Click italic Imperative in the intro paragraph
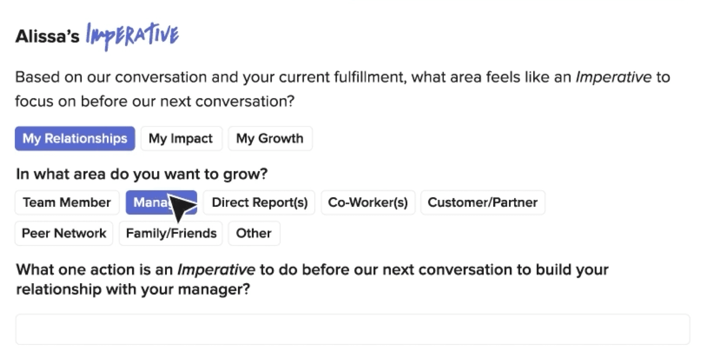Screen dimensions: 719x357 [613, 77]
